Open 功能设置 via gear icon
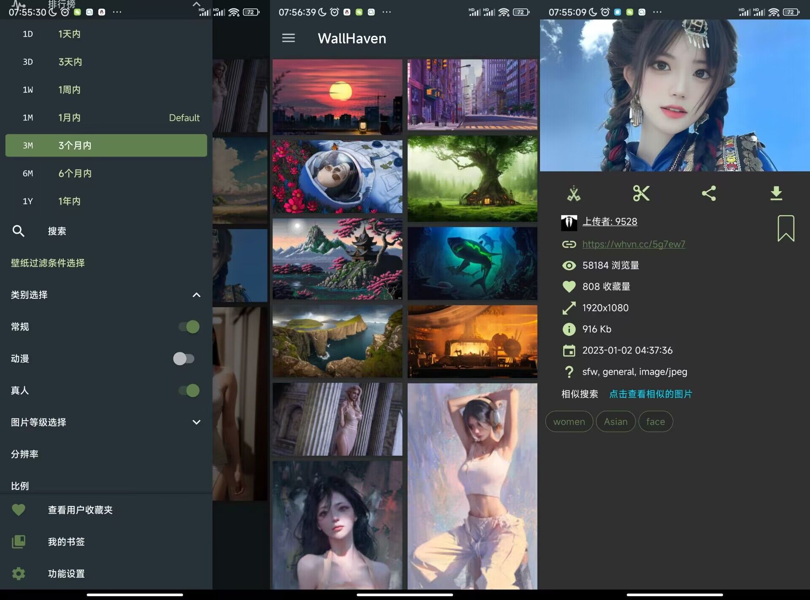810x600 pixels. coord(18,573)
